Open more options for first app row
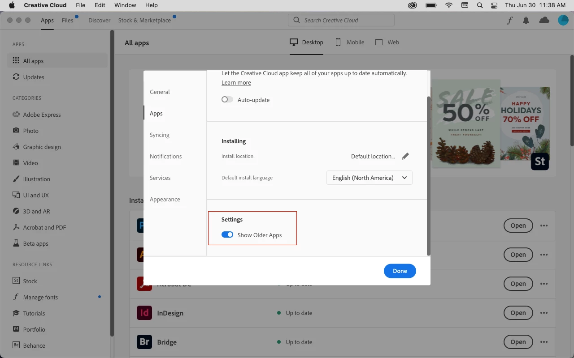The image size is (574, 358). click(544, 226)
